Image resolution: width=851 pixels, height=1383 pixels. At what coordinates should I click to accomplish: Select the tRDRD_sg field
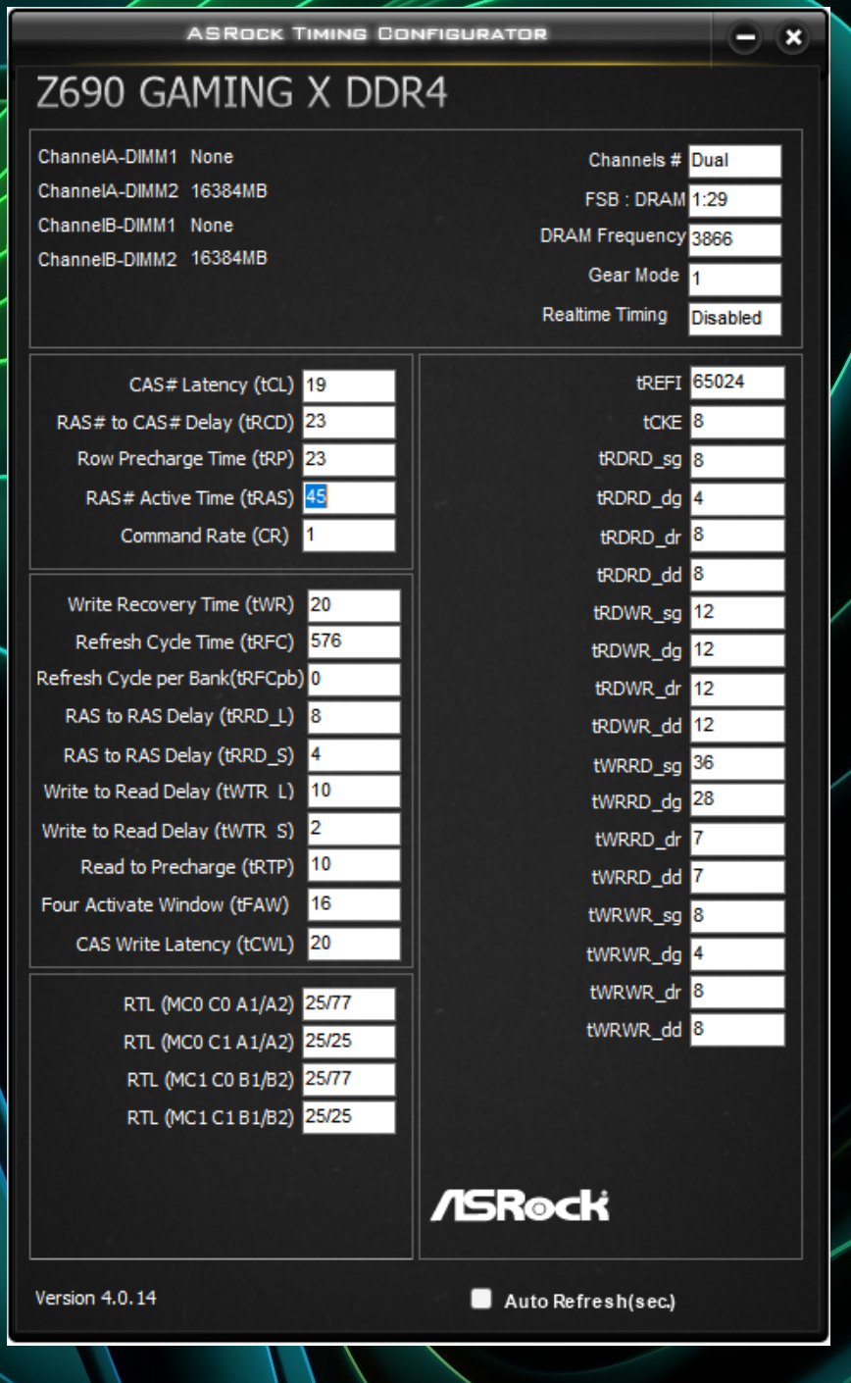click(x=737, y=461)
